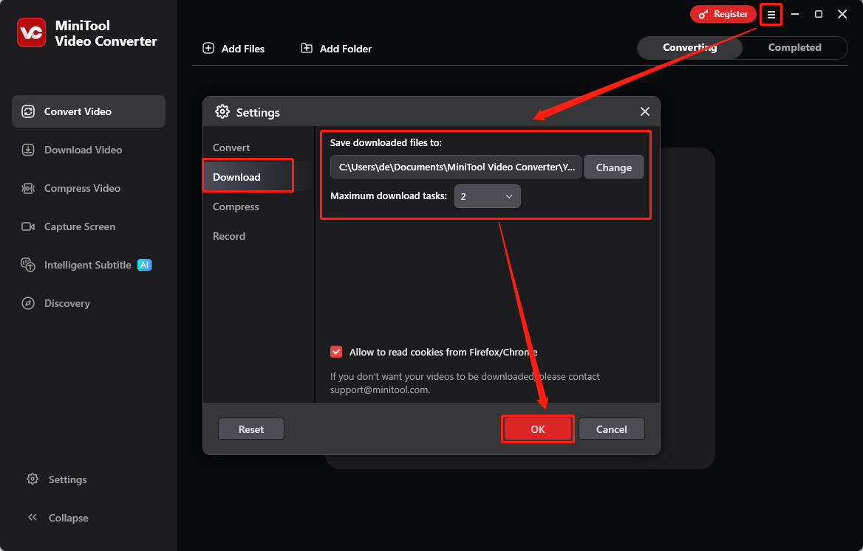The height and width of the screenshot is (551, 863).
Task: Open the Compress settings category
Action: point(236,207)
